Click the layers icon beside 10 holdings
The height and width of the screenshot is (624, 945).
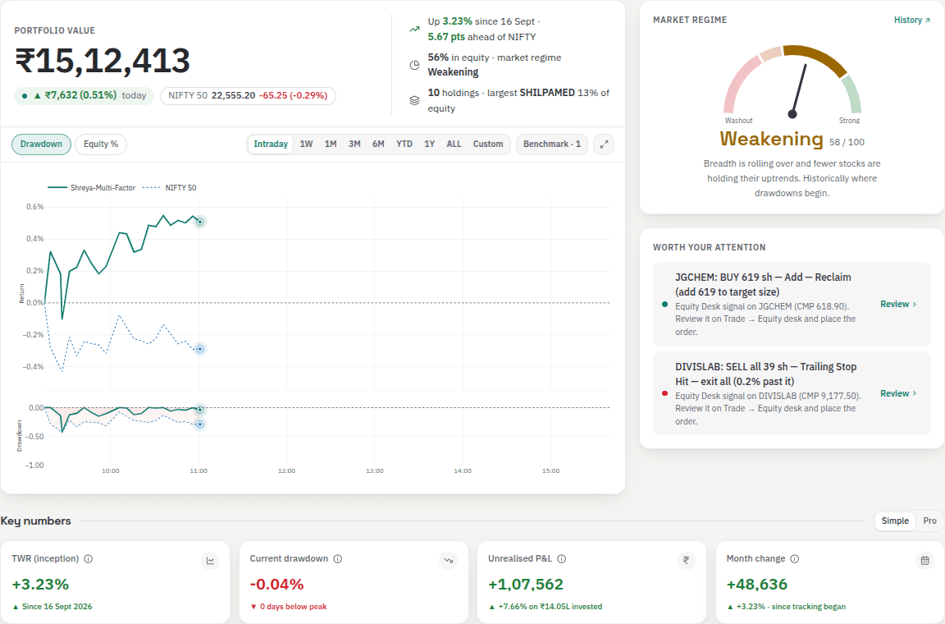coord(414,101)
